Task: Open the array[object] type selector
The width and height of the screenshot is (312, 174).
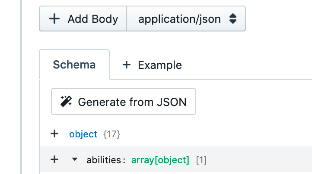Action: [160, 160]
